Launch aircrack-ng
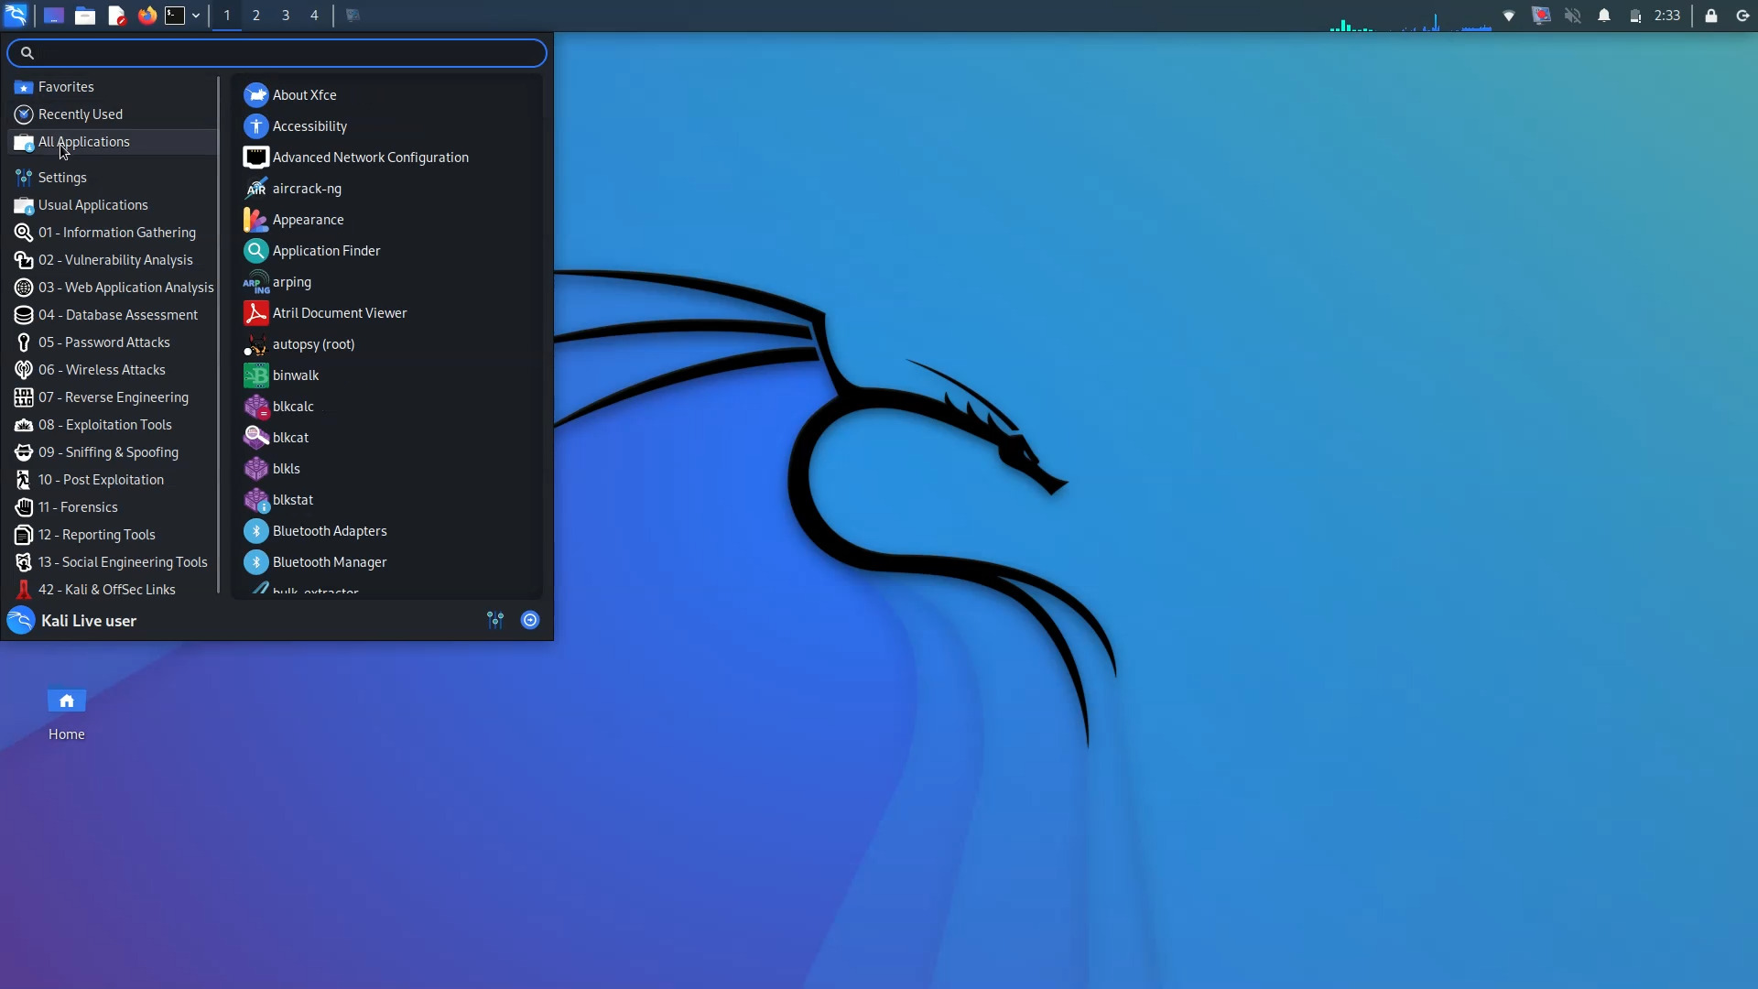Viewport: 1758px width, 989px height. (x=388, y=189)
